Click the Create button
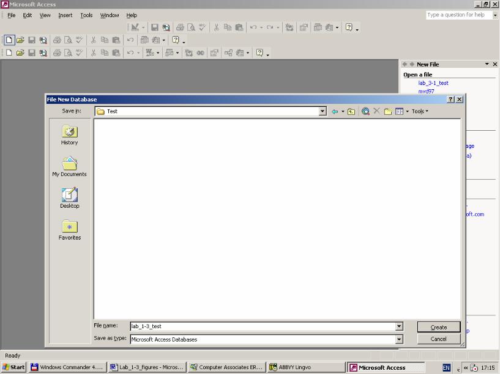 (x=439, y=327)
